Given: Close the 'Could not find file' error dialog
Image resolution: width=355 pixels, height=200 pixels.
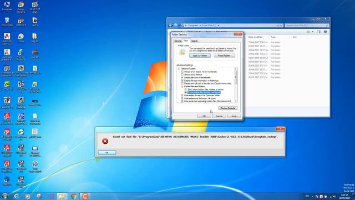Looking at the screenshot, I should click(x=280, y=129).
